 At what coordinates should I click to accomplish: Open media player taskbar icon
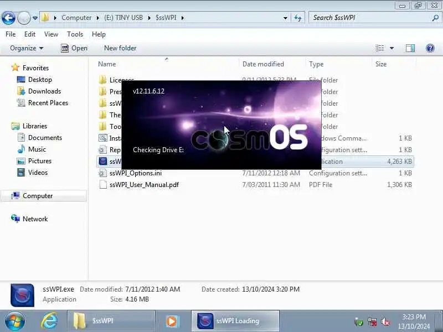pyautogui.click(x=172, y=321)
